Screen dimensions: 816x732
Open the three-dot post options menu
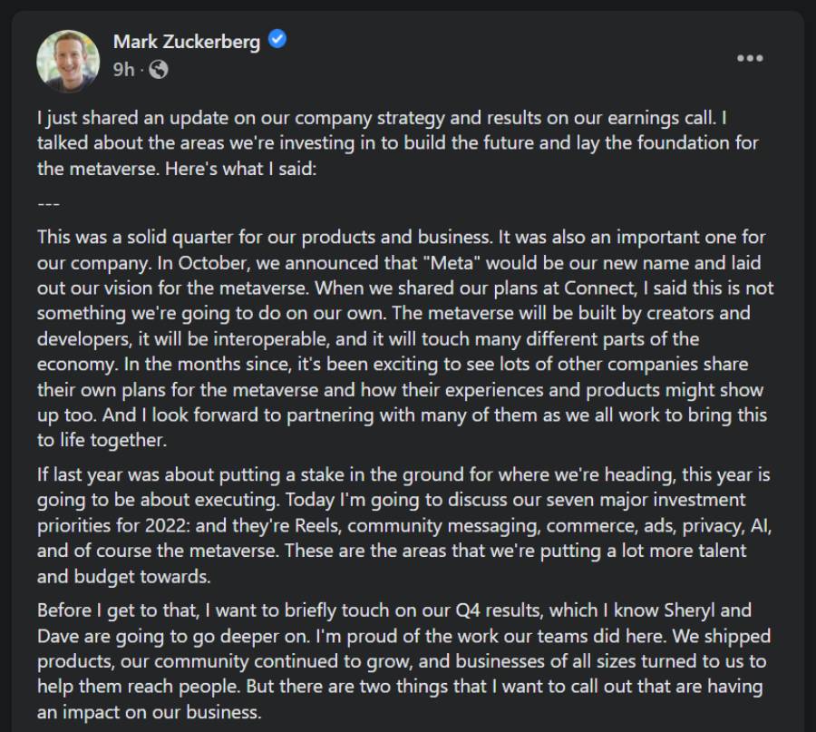coord(750,59)
